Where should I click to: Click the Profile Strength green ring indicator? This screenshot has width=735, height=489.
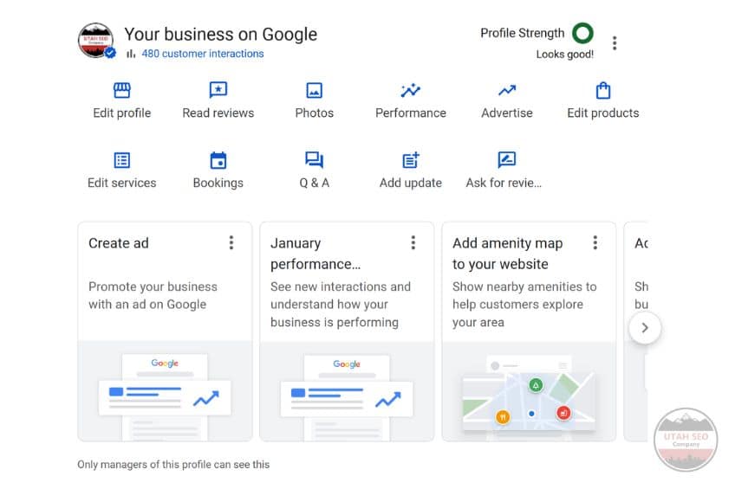[583, 34]
